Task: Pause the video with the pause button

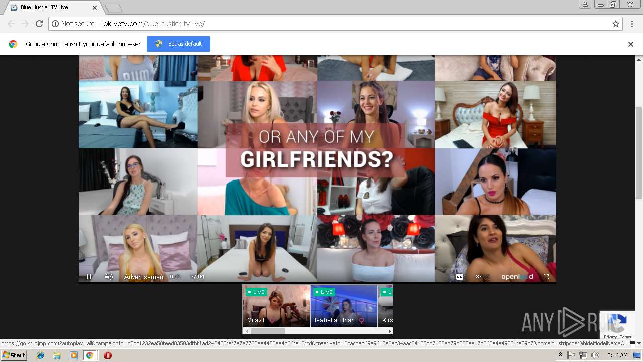Action: pyautogui.click(x=89, y=277)
